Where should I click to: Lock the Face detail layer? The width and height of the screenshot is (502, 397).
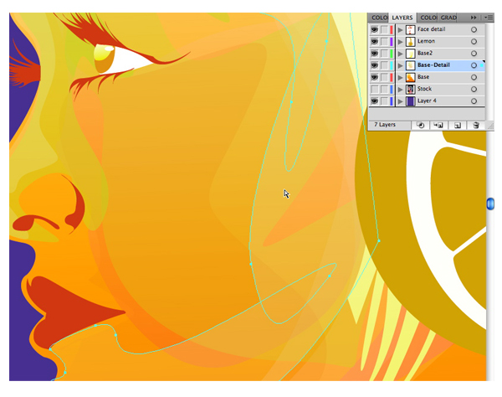point(384,30)
